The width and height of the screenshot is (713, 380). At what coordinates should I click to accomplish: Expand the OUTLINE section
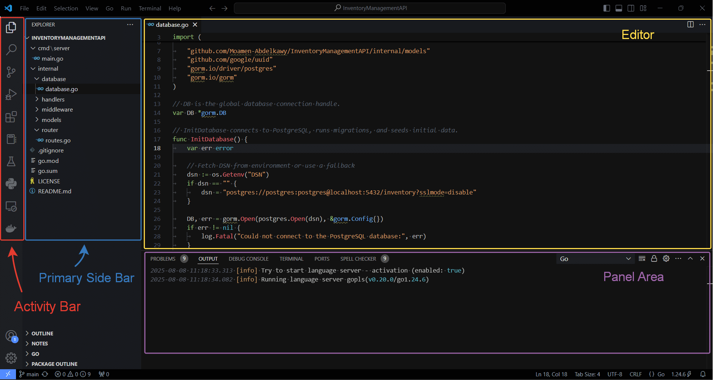(x=42, y=334)
